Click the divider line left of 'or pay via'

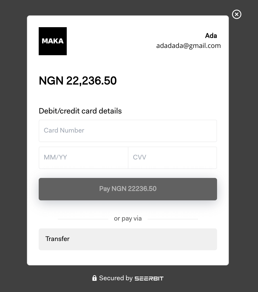(83, 219)
